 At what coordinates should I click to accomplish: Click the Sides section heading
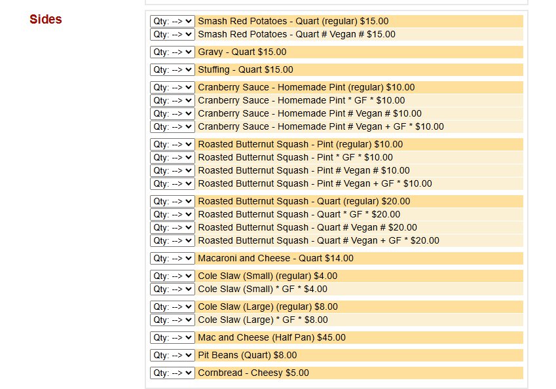click(x=46, y=20)
